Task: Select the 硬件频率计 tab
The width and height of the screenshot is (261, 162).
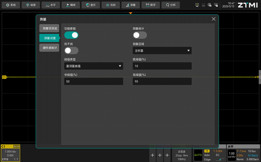Action: click(x=50, y=48)
